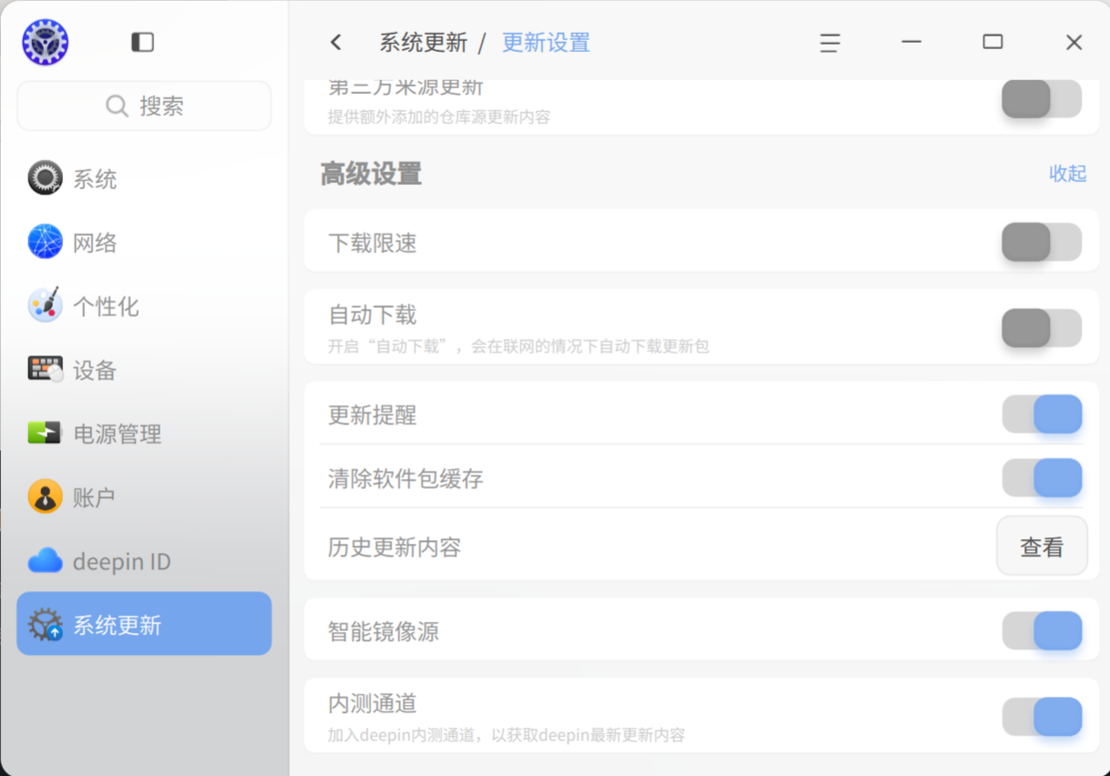The height and width of the screenshot is (776, 1110).
Task: Toggle the sidebar collapse icon
Action: point(143,42)
